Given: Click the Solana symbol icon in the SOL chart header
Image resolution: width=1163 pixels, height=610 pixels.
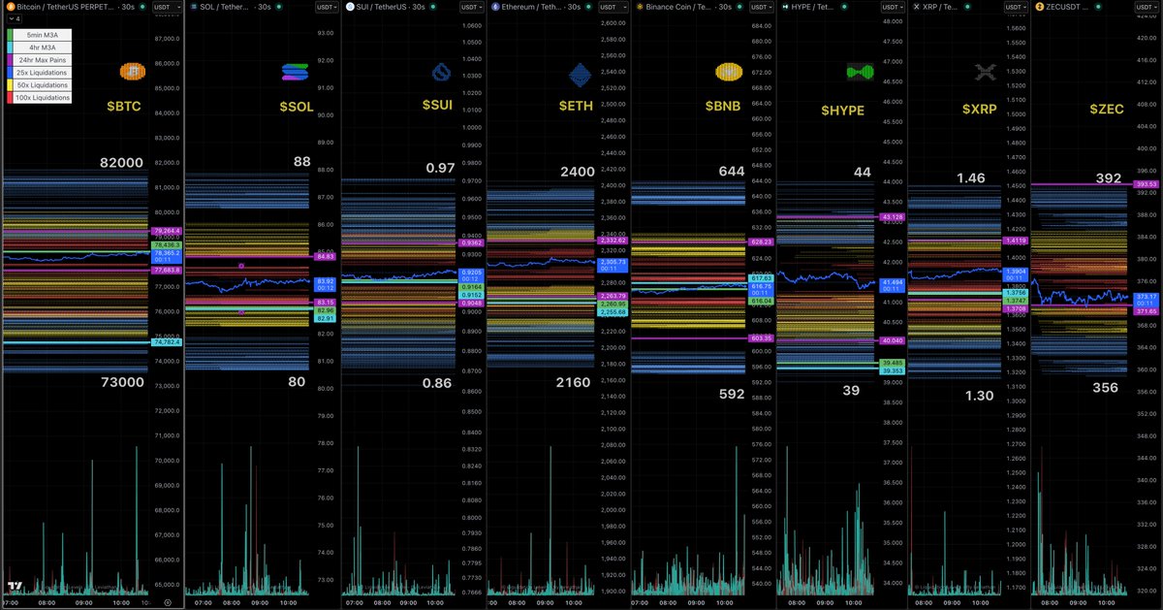Looking at the screenshot, I should [193, 6].
